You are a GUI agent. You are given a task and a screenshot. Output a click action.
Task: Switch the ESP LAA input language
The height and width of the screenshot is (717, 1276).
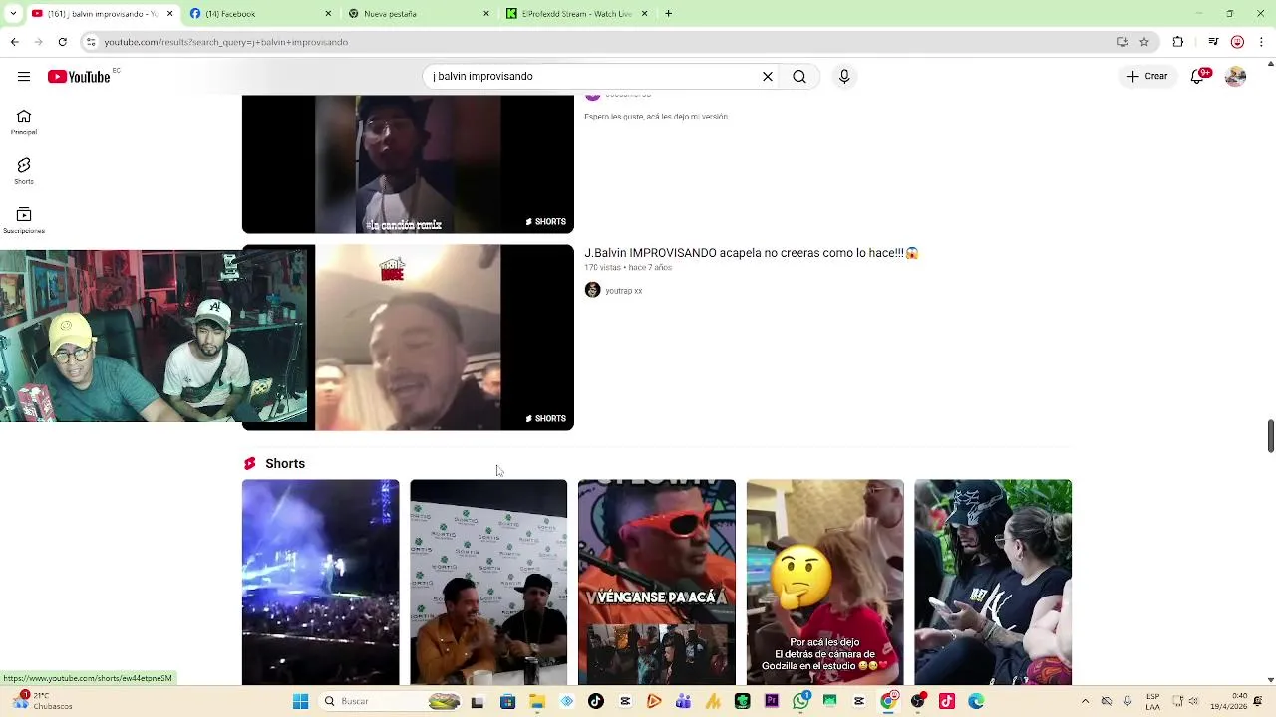1152,701
